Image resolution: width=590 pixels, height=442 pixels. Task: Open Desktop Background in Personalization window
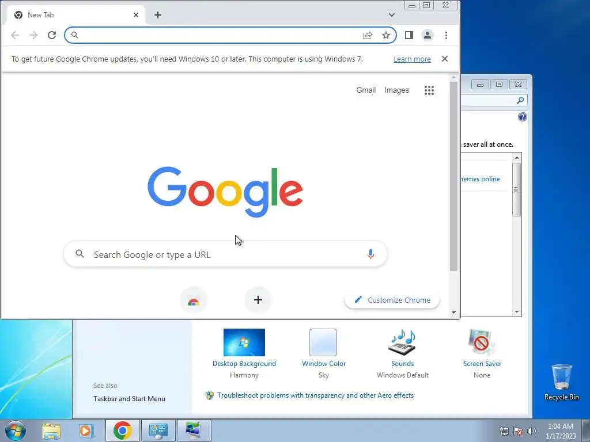[x=244, y=353]
